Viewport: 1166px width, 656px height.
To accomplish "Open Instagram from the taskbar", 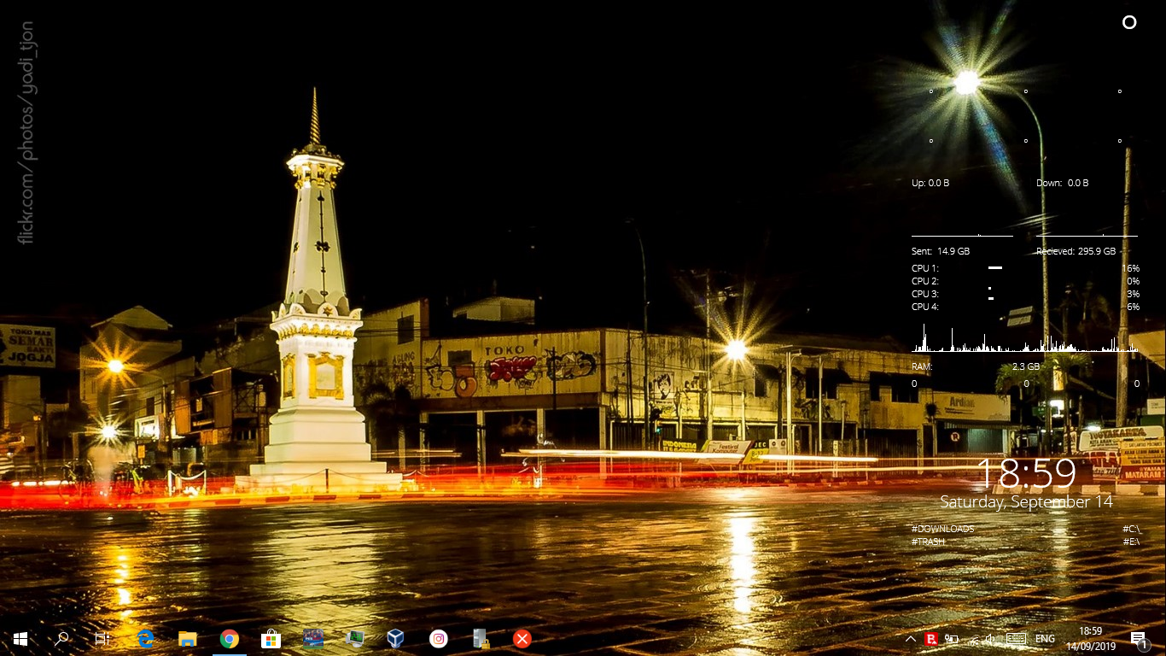I will pyautogui.click(x=438, y=638).
